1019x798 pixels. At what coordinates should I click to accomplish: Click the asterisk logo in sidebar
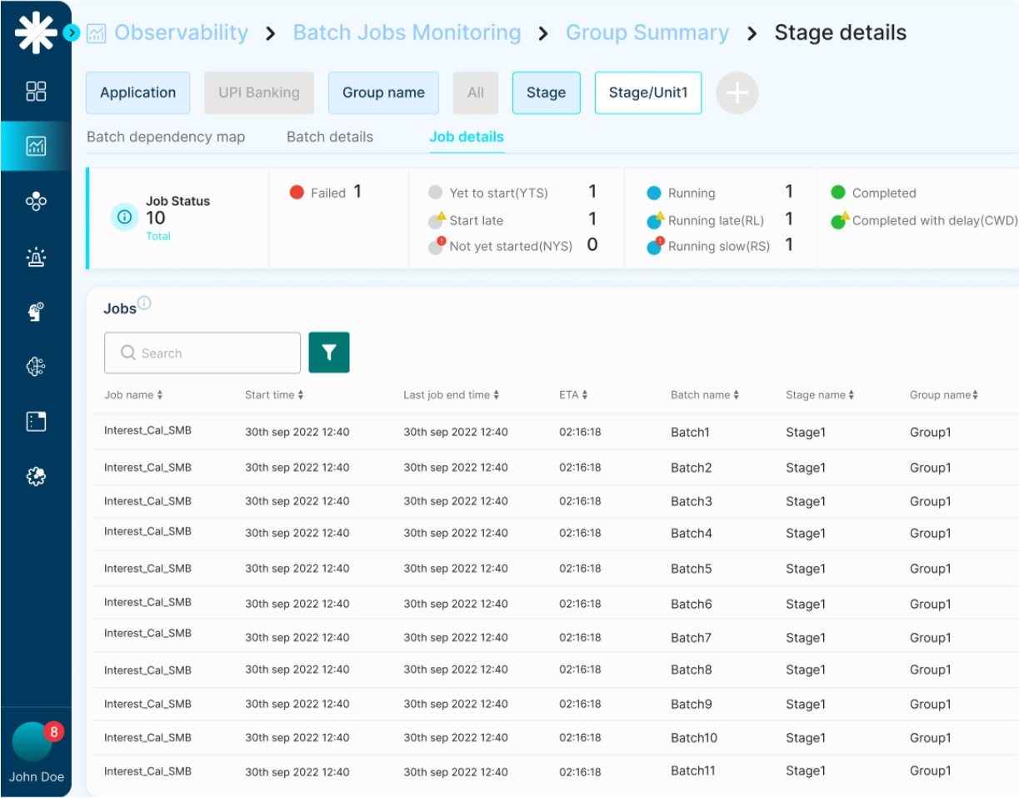pyautogui.click(x=36, y=33)
